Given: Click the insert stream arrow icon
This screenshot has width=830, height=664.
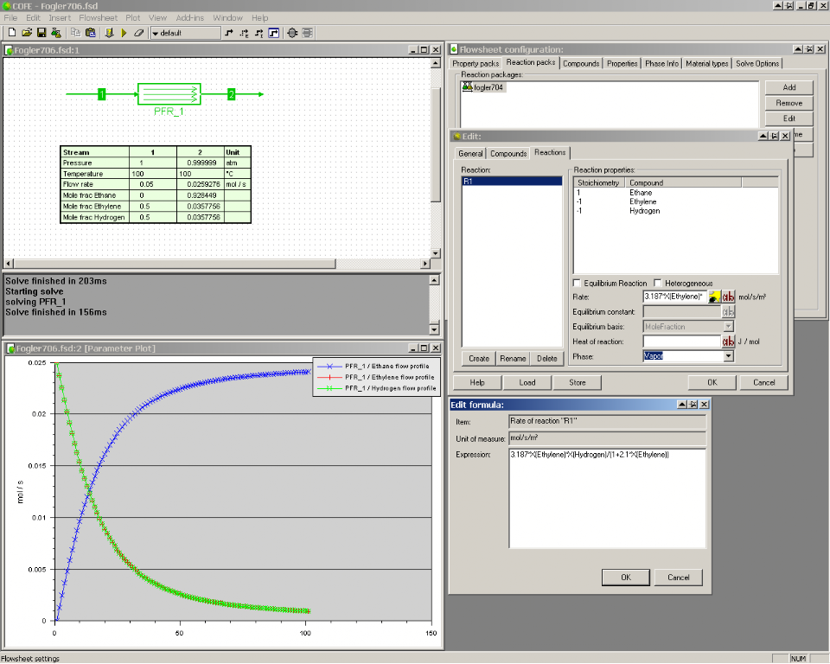Looking at the screenshot, I should [228, 33].
